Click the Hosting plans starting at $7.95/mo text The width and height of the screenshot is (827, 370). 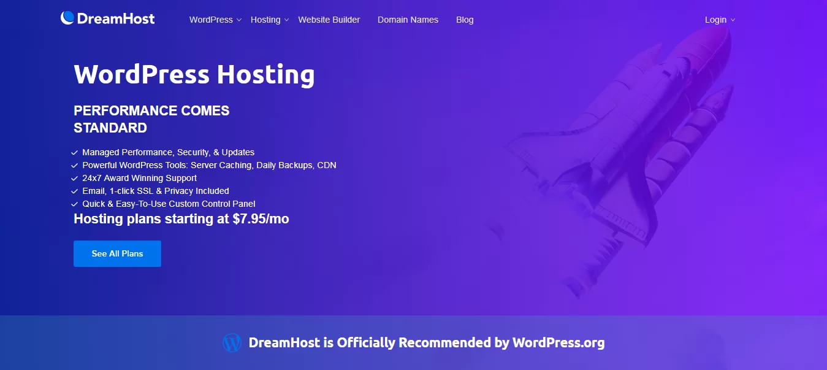click(181, 219)
